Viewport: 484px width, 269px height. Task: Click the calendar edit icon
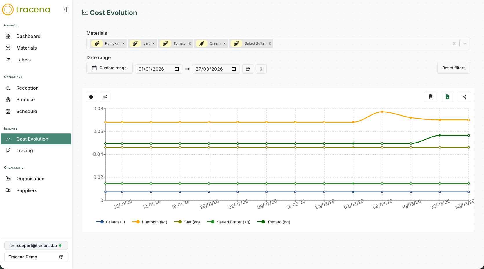[x=248, y=69]
